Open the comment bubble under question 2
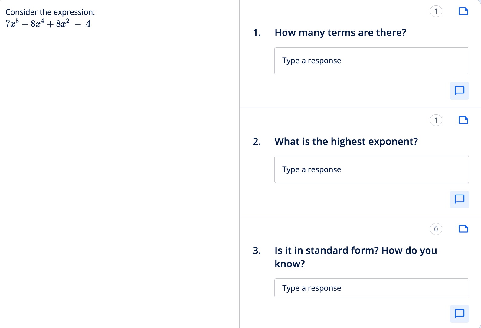The width and height of the screenshot is (481, 328). pos(459,199)
